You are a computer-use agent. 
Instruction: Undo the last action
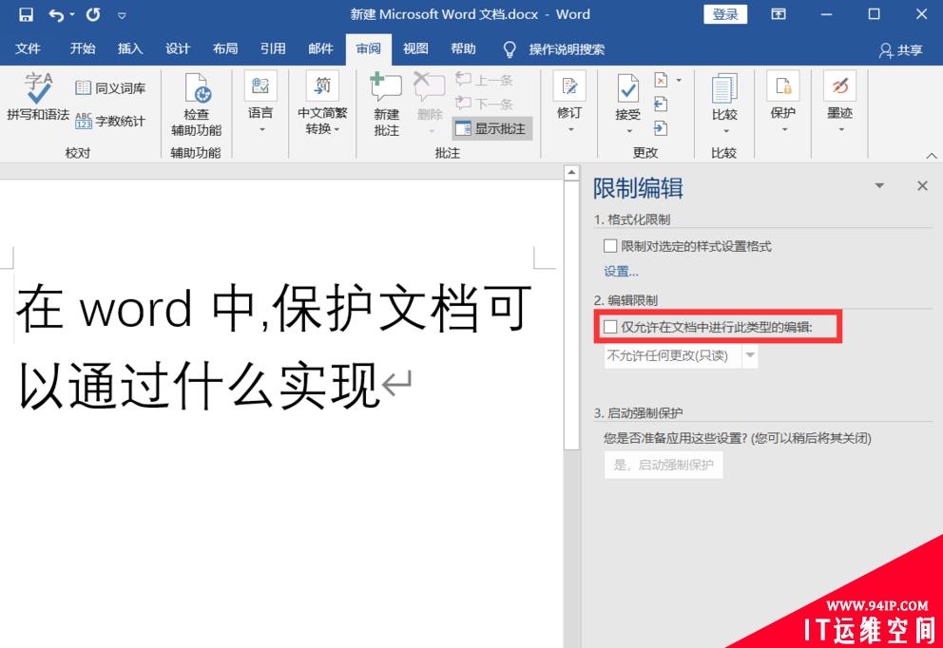coord(56,14)
